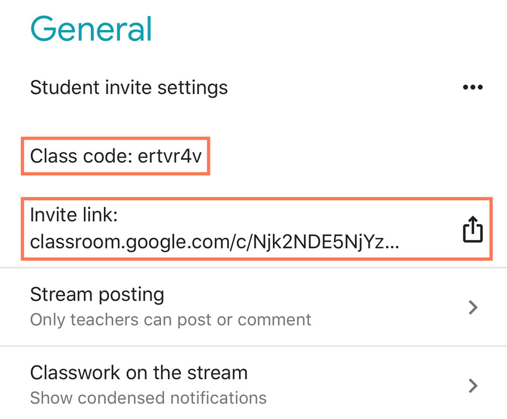Select the Stream posting row

coord(215,306)
